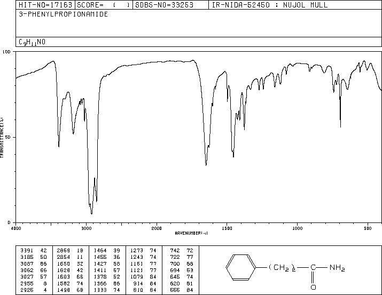Click the IR-NIDA-52450 NUJOL MULL label
This screenshot has height=295, width=382.
(270, 5)
